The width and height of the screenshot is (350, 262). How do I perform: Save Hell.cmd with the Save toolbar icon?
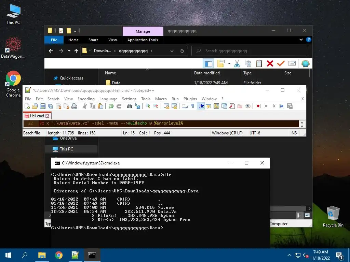pos(43,106)
